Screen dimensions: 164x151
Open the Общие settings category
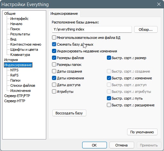(x=10, y=13)
